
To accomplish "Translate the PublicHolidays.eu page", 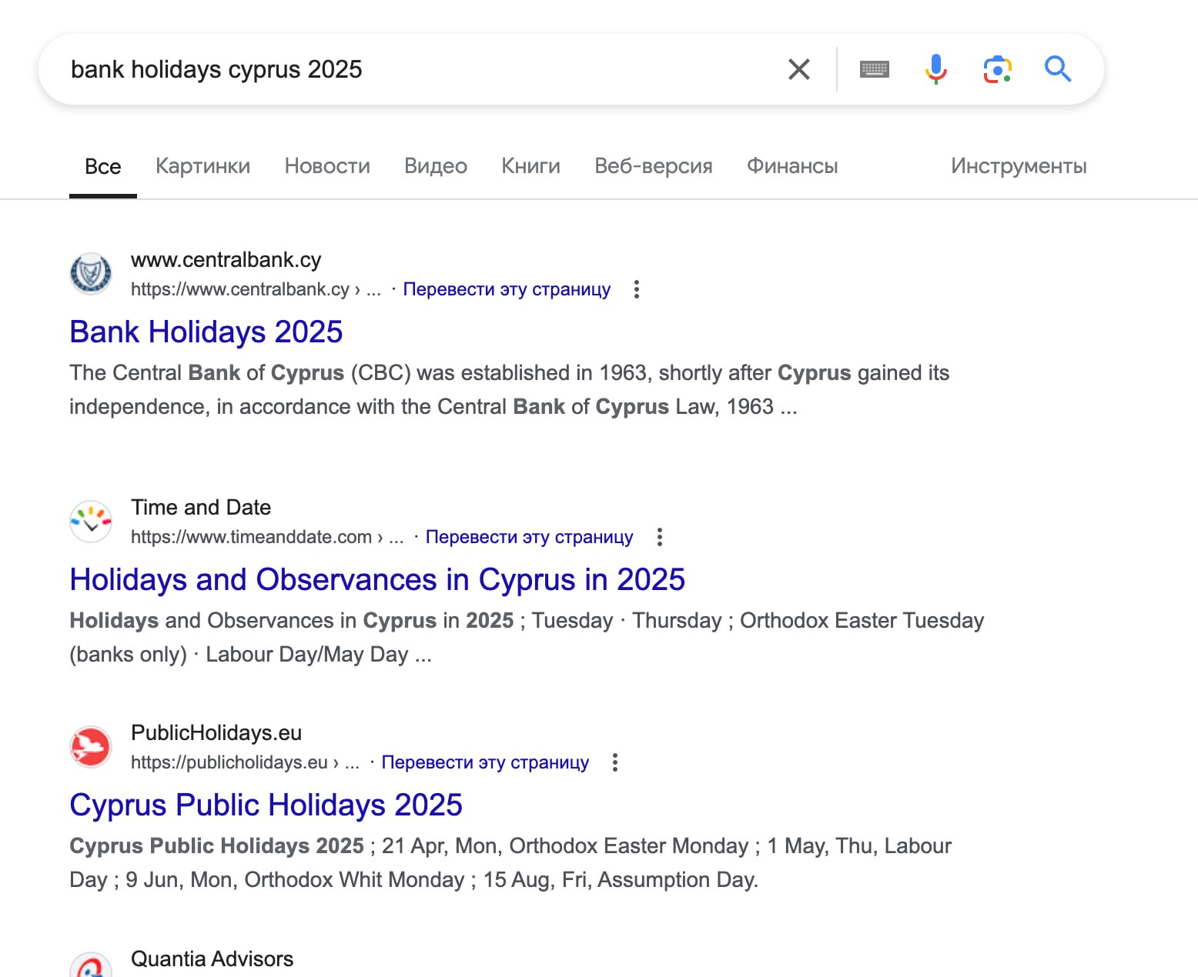I will (x=485, y=762).
